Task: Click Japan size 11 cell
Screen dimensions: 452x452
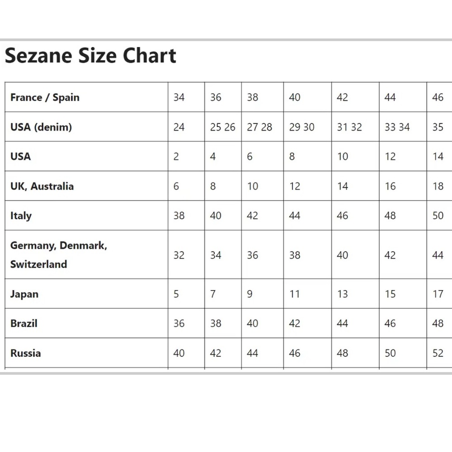Action: (295, 294)
